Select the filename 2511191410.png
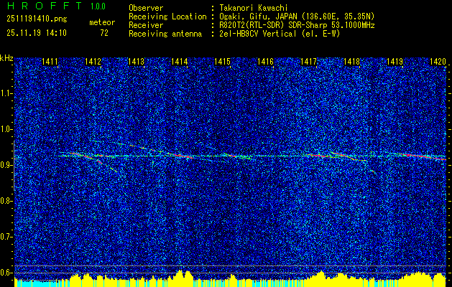Viewport: 452px width, 287px height. click(37, 19)
